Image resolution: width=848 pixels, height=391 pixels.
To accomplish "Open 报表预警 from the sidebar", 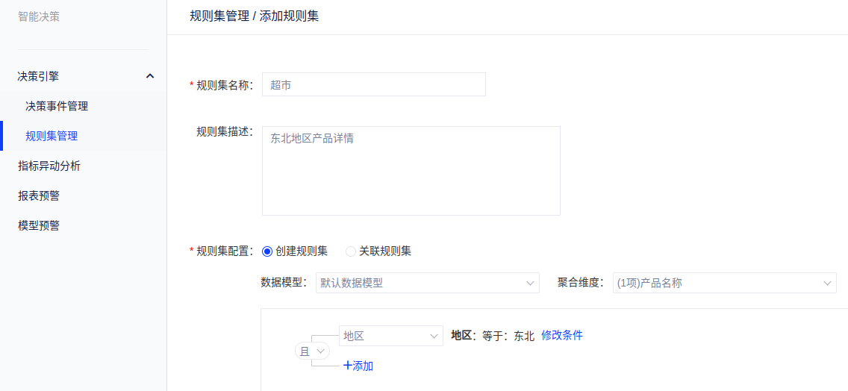I will pos(39,195).
